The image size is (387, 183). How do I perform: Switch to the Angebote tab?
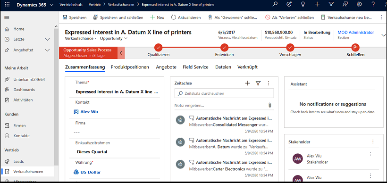coord(166,67)
